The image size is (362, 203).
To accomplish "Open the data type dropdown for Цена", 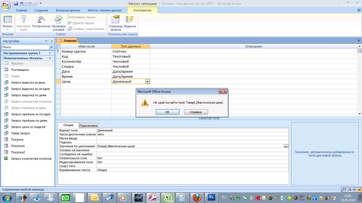I will 147,82.
